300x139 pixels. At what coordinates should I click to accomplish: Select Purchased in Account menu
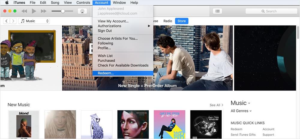123,61
